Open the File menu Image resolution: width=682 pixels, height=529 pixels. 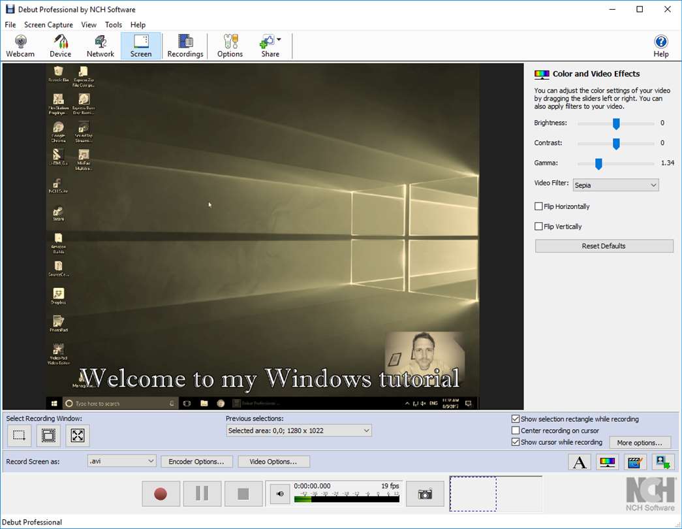10,25
